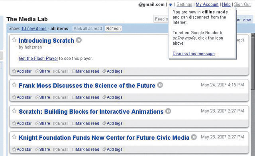Dismiss this message link in popup
255x156 pixels.
(194, 53)
